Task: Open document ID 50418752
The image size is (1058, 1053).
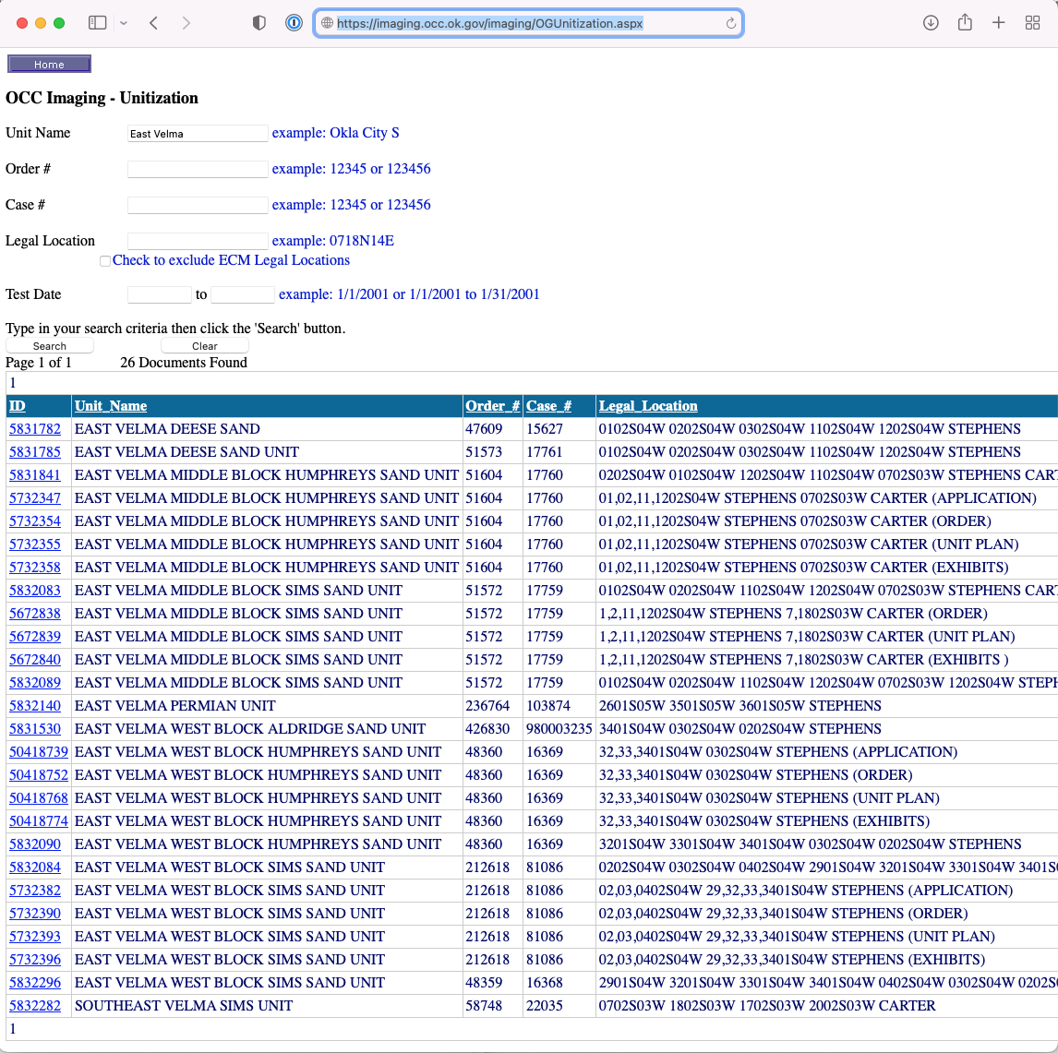Action: tap(39, 775)
